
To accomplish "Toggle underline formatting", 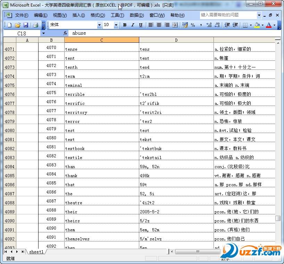I will click(141, 25).
